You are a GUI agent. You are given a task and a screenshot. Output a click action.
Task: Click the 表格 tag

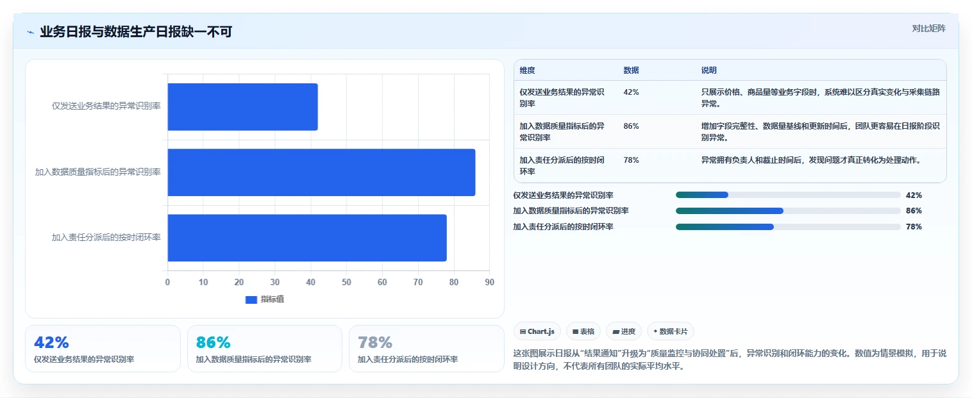tap(583, 331)
